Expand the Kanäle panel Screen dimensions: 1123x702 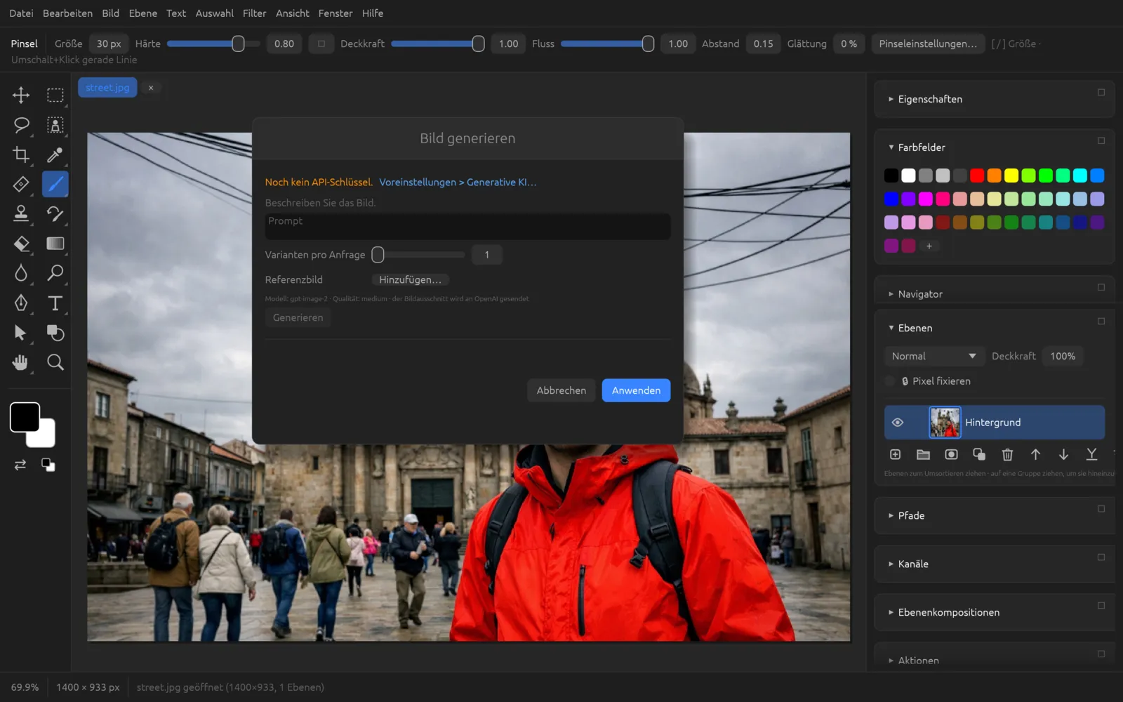click(891, 564)
